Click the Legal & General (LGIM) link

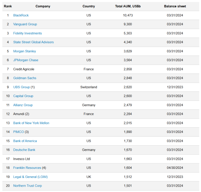(30, 177)
